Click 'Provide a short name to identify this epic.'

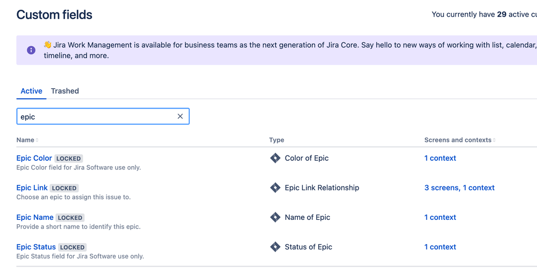[x=78, y=227]
